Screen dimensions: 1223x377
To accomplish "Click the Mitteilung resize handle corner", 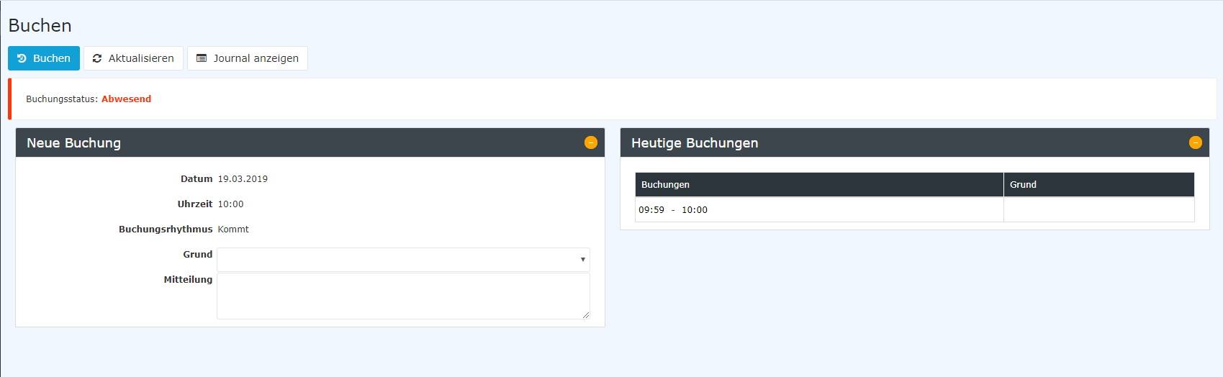I will [x=586, y=315].
